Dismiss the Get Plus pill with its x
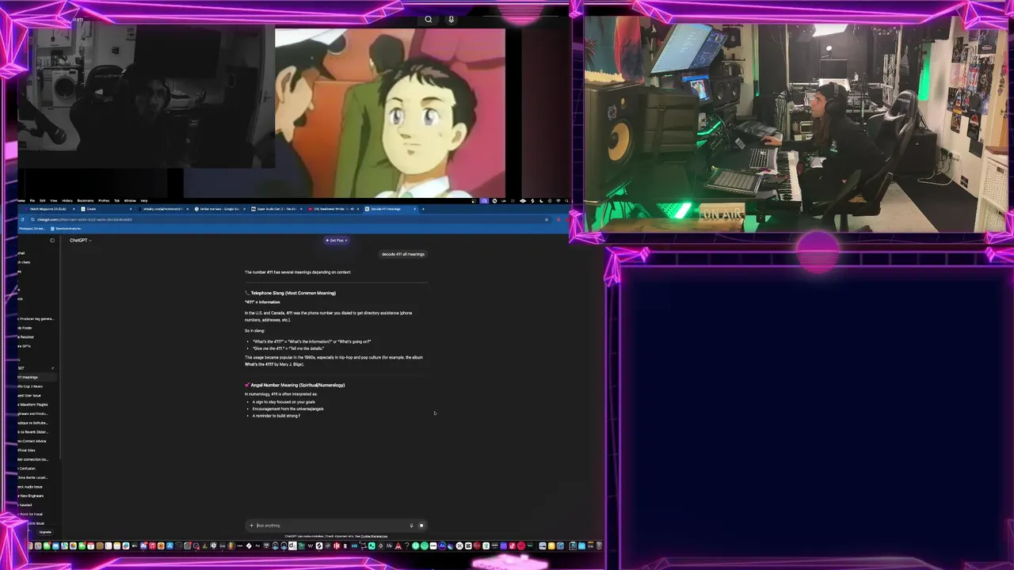 [345, 241]
